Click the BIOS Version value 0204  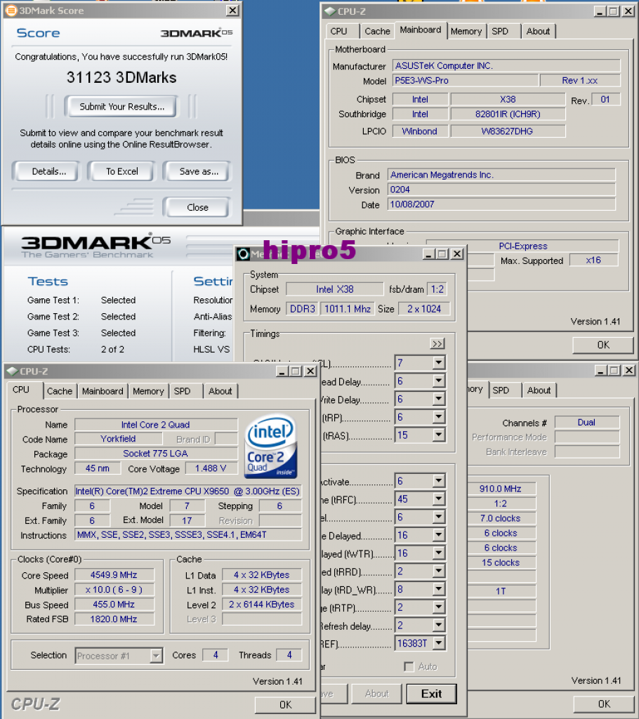[x=501, y=190]
